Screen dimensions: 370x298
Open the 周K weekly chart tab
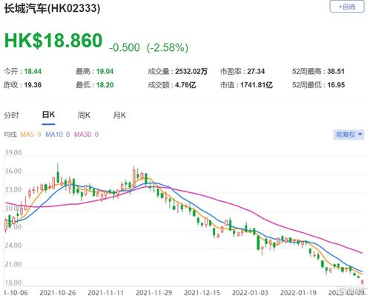coord(84,115)
